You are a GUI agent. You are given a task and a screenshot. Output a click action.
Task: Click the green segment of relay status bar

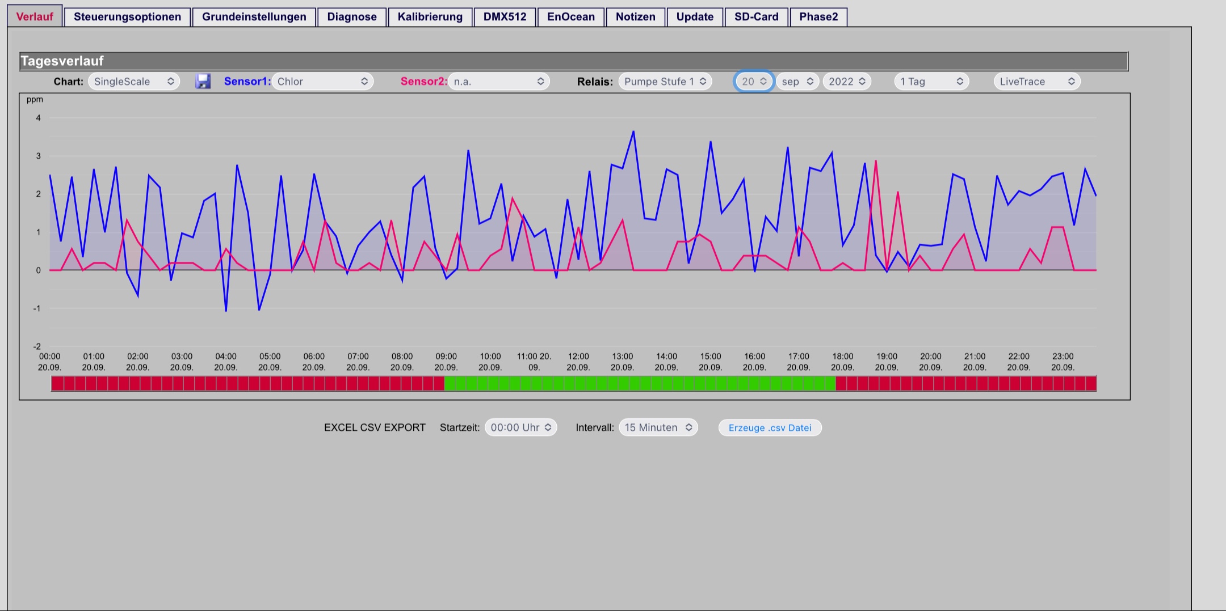pos(640,384)
